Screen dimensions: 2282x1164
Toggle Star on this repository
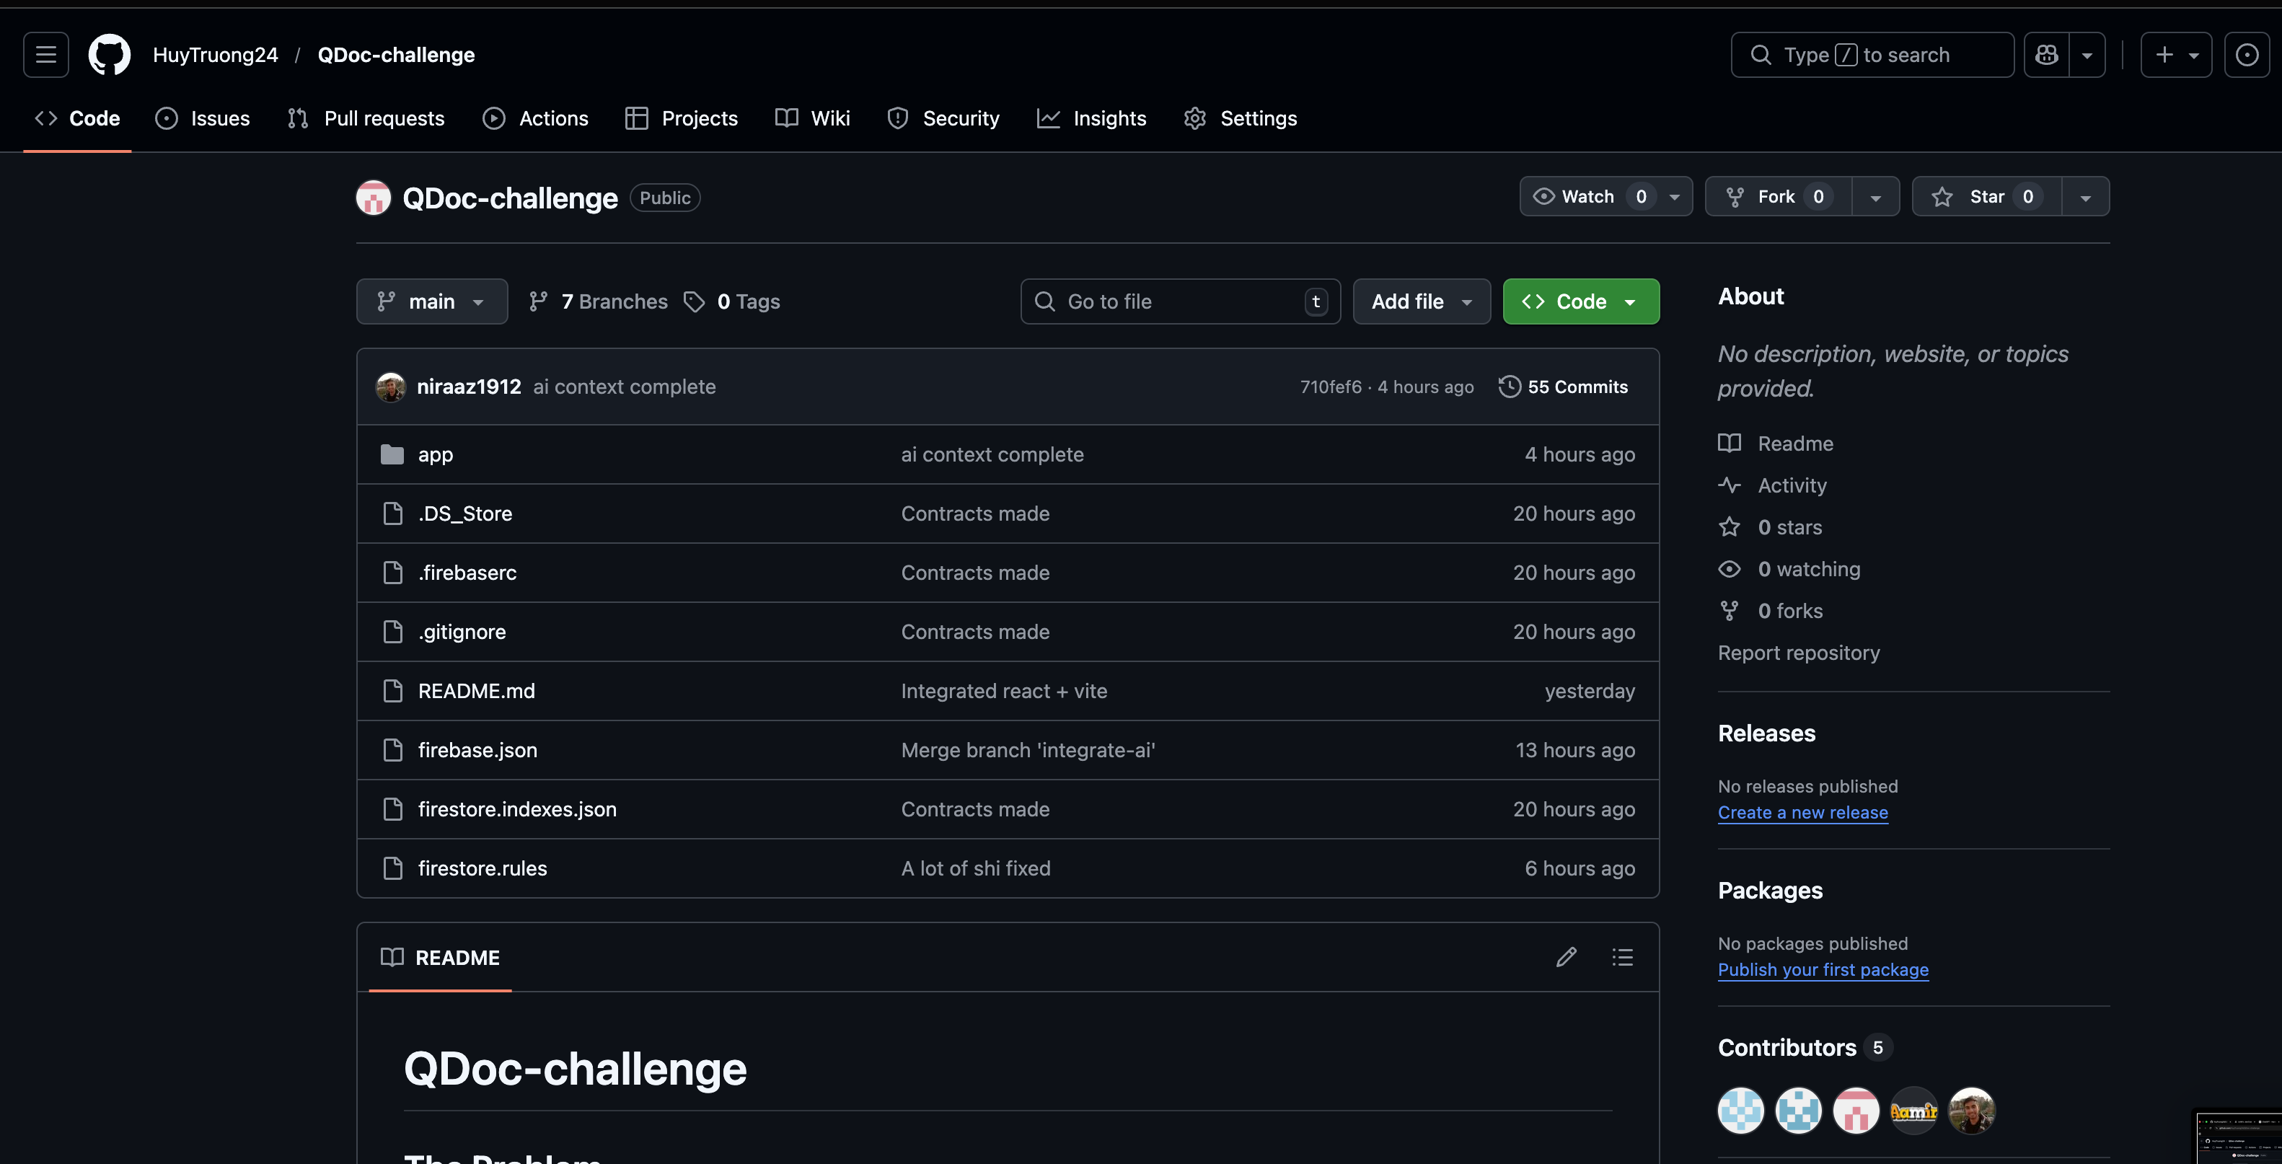coord(1986,197)
